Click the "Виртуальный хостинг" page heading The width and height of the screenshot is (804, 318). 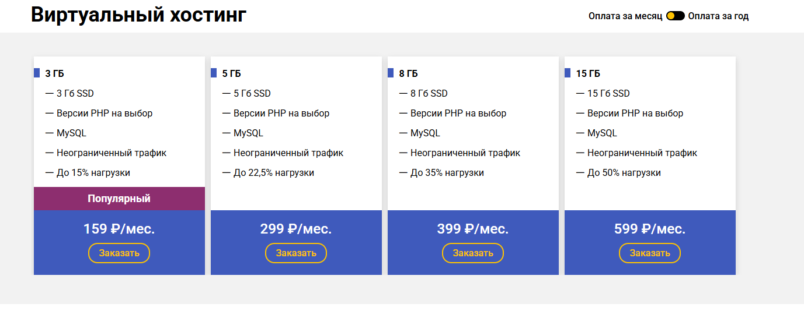pyautogui.click(x=139, y=15)
